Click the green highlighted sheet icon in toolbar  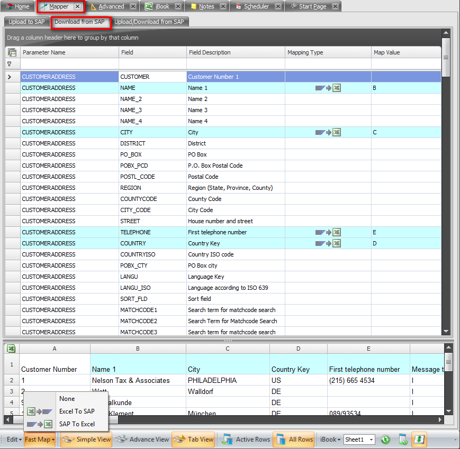coord(419,439)
